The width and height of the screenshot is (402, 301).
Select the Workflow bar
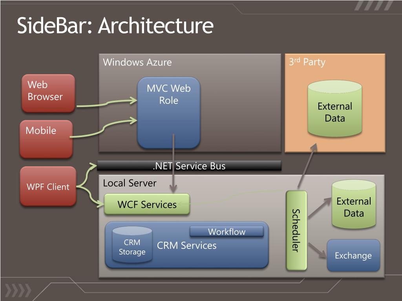[x=227, y=232]
